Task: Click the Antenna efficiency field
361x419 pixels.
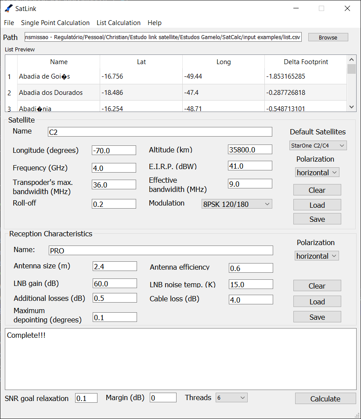Action: pyautogui.click(x=251, y=268)
